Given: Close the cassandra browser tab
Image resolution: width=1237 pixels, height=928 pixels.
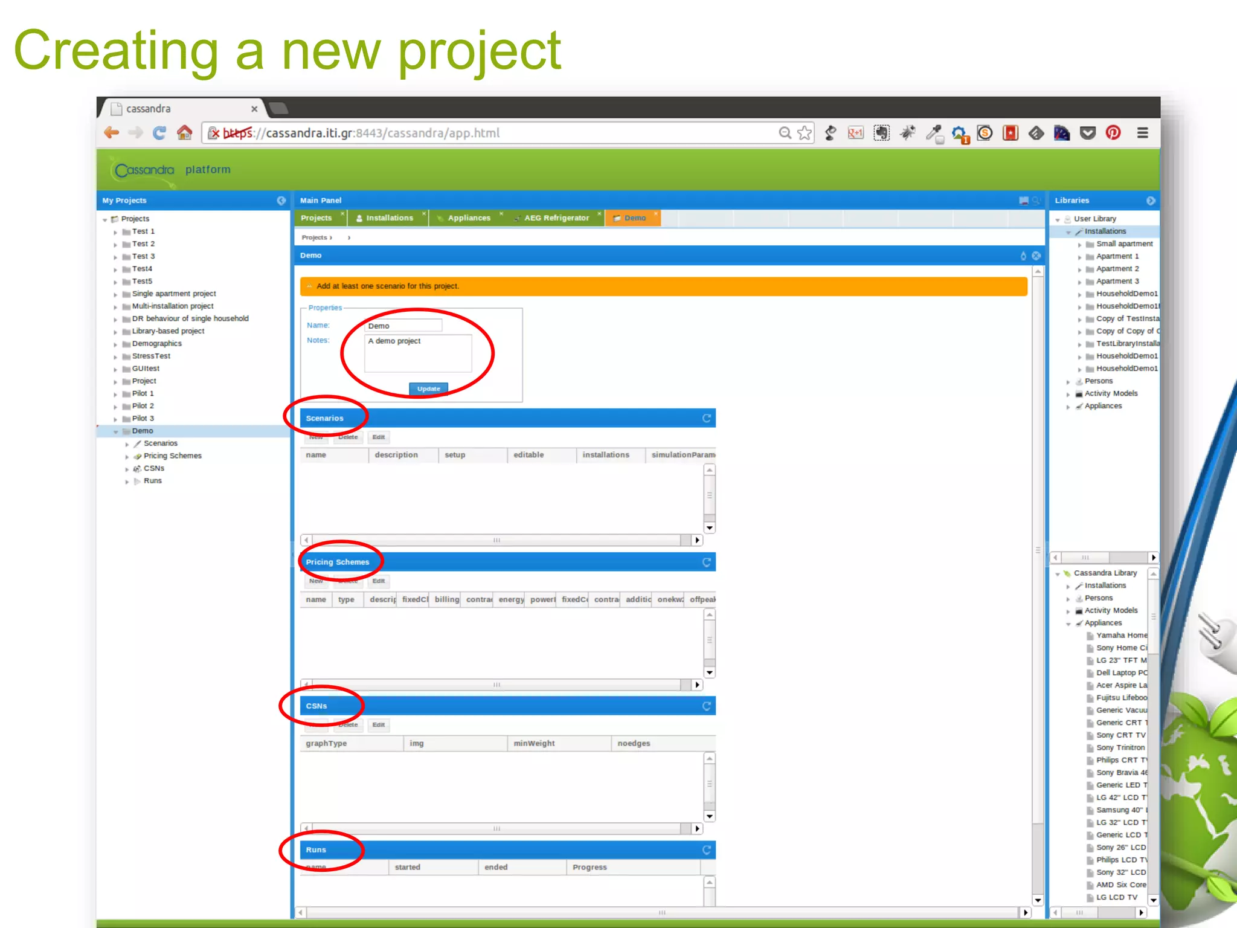Looking at the screenshot, I should 254,109.
